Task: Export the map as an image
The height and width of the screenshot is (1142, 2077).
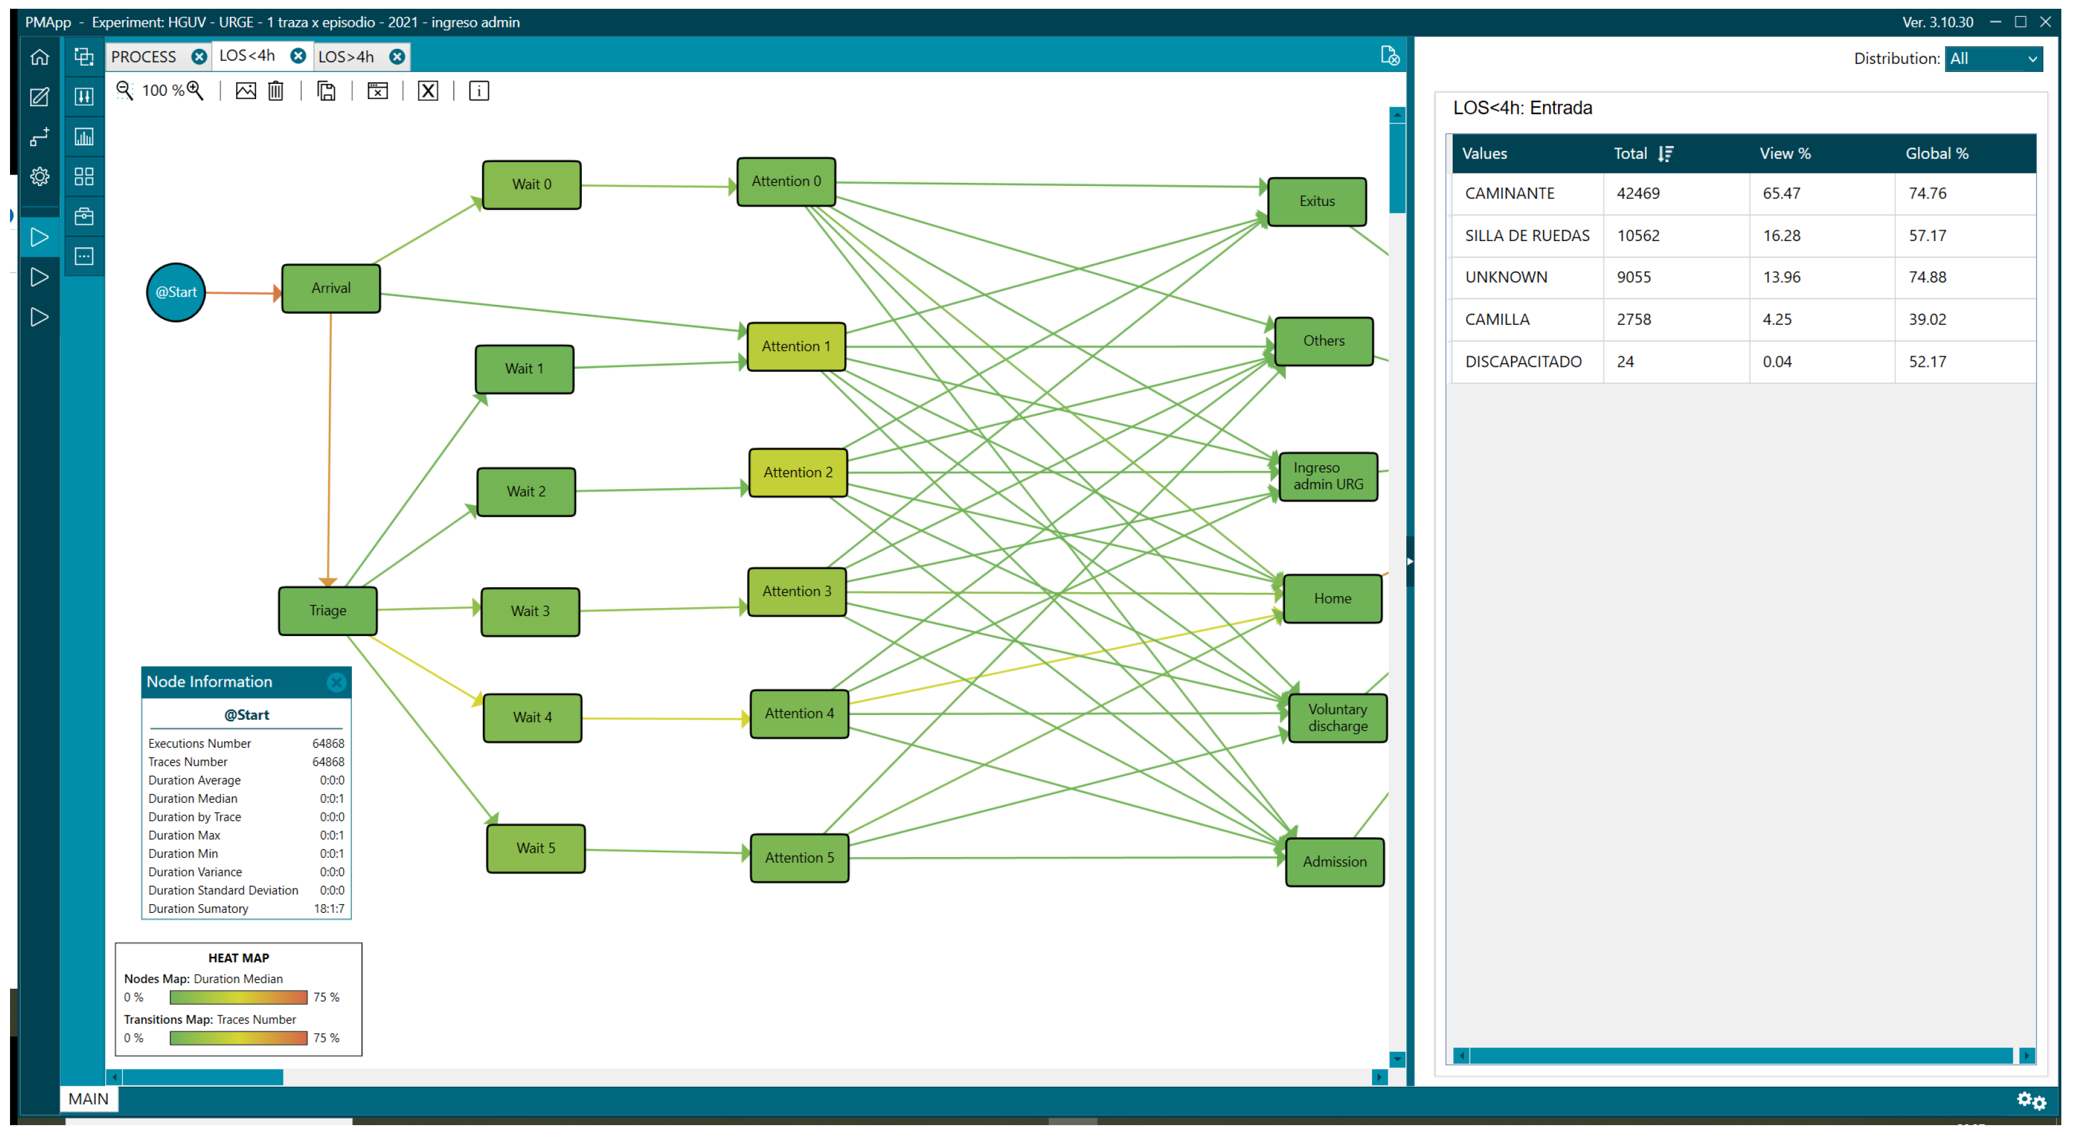Action: coord(245,91)
